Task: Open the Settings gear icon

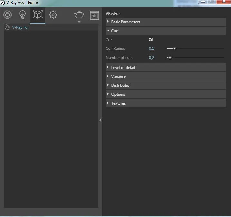Action: (x=53, y=15)
